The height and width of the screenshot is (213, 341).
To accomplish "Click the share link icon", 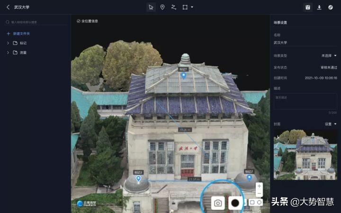I will click(x=331, y=7).
